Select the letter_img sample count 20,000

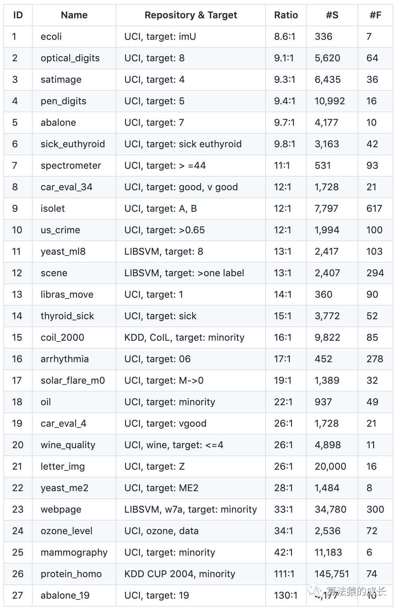tap(331, 467)
